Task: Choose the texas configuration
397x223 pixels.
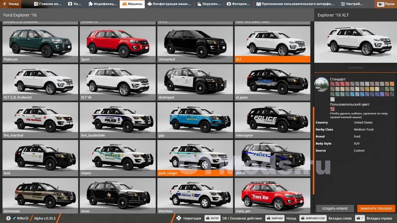Action: tap(118, 196)
